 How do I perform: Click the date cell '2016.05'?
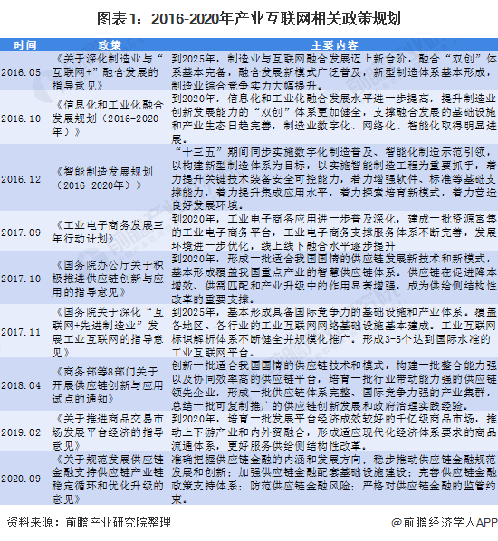click(21, 72)
